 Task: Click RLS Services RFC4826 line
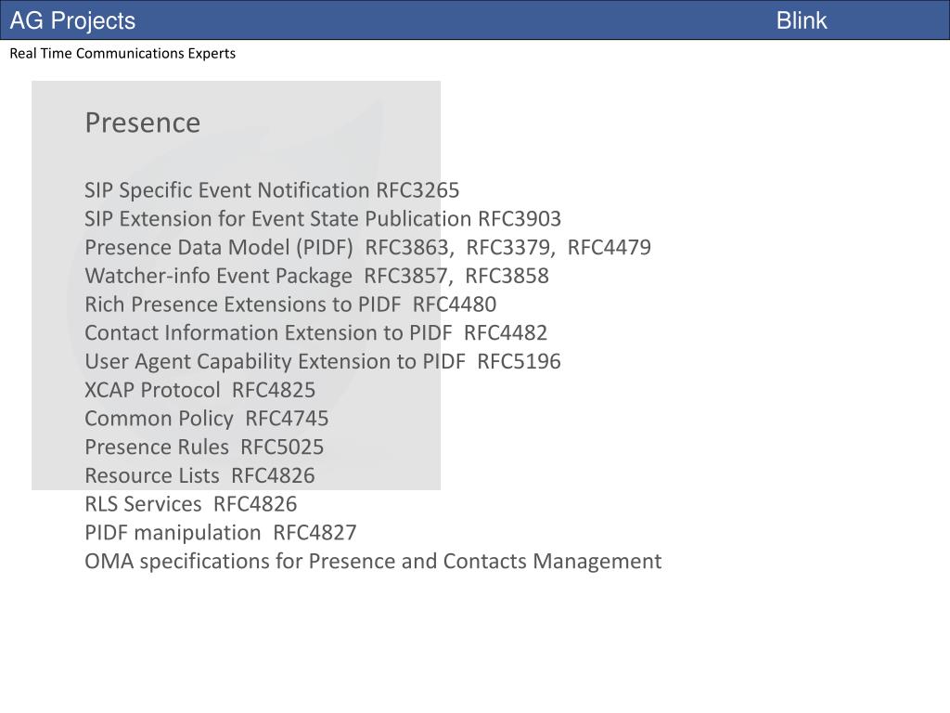coord(191,504)
